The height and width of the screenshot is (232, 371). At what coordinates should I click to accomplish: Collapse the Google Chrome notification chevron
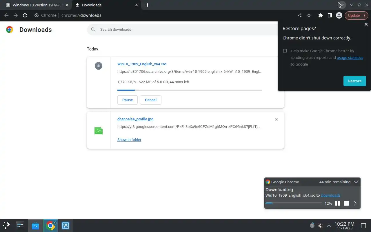tap(356, 182)
